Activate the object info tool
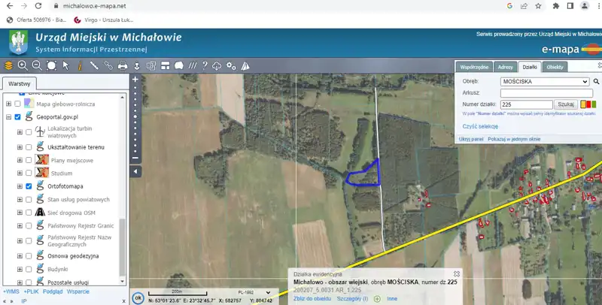This screenshot has width=602, height=305. click(80, 66)
